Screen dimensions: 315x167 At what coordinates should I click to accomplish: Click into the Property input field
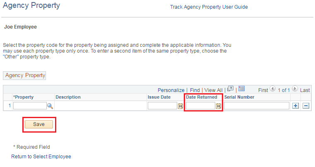click(30, 106)
